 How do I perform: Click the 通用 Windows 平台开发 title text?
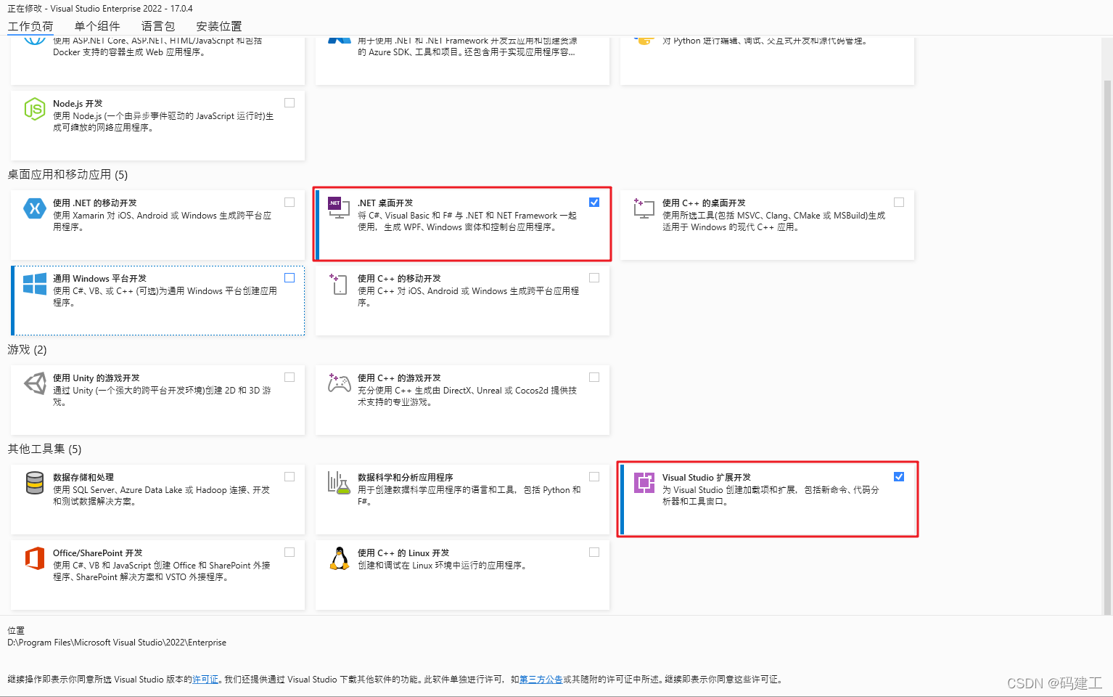(x=99, y=279)
